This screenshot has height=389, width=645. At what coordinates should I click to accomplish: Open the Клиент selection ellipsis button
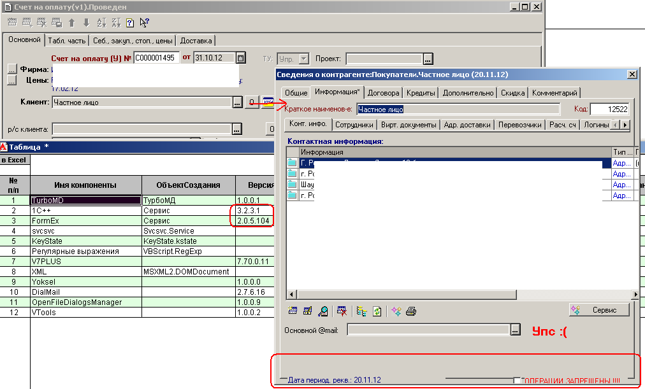(236, 102)
